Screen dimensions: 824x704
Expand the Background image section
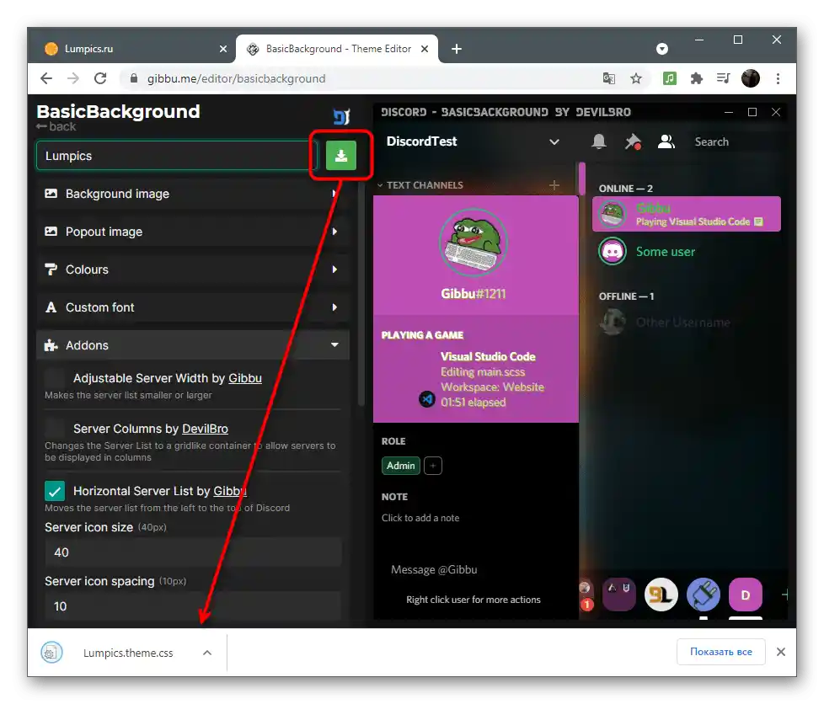click(x=193, y=194)
